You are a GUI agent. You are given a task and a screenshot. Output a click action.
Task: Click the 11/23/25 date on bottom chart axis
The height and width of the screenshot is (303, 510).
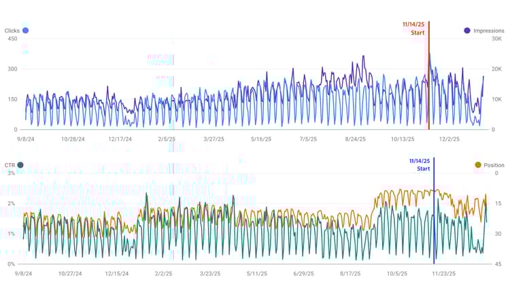tap(444, 274)
